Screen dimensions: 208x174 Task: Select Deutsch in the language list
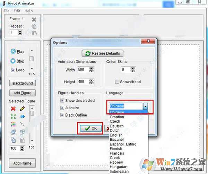tap(128, 126)
